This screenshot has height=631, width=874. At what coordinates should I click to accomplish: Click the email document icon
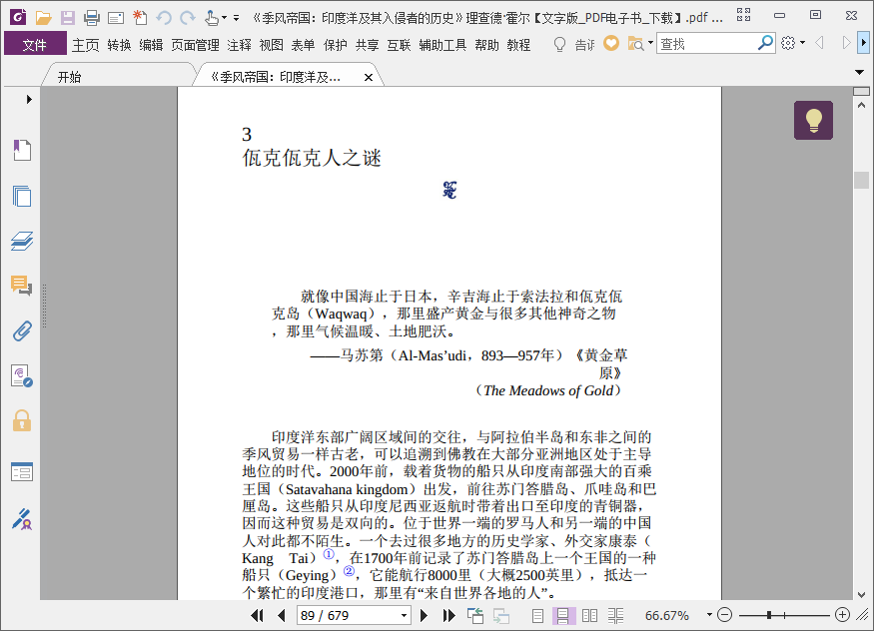click(x=116, y=18)
